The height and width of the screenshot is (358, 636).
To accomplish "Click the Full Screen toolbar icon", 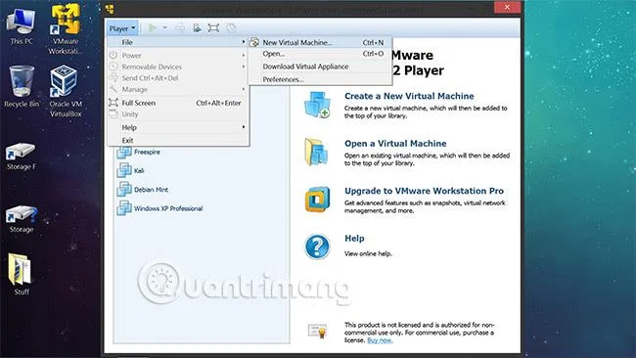I will pos(213,28).
